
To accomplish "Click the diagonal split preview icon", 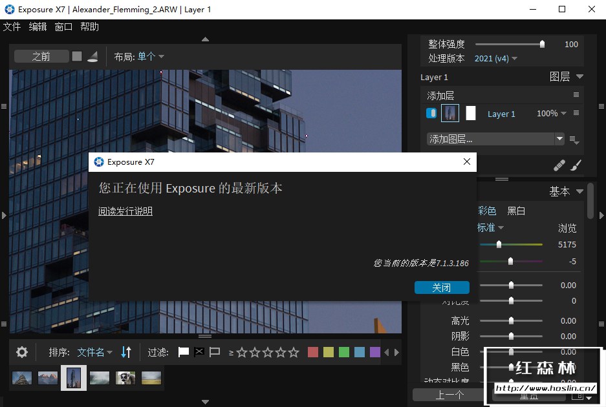I will (x=92, y=56).
